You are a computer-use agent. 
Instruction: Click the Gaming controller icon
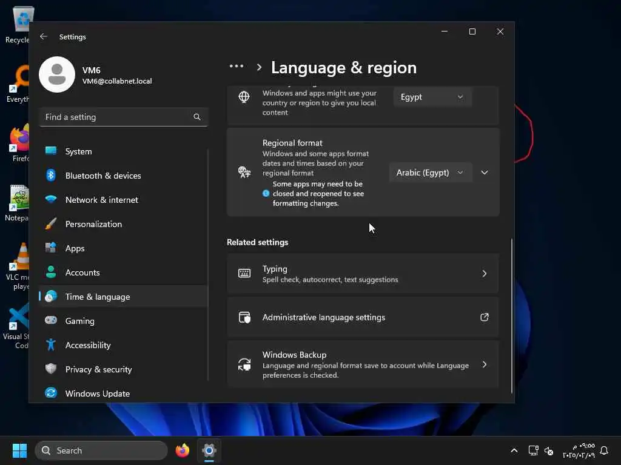click(51, 320)
